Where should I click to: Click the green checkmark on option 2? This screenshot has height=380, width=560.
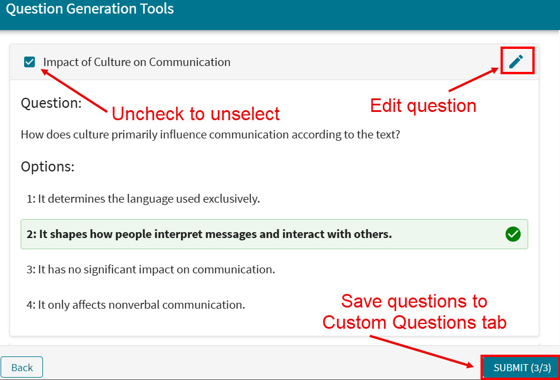pos(513,234)
